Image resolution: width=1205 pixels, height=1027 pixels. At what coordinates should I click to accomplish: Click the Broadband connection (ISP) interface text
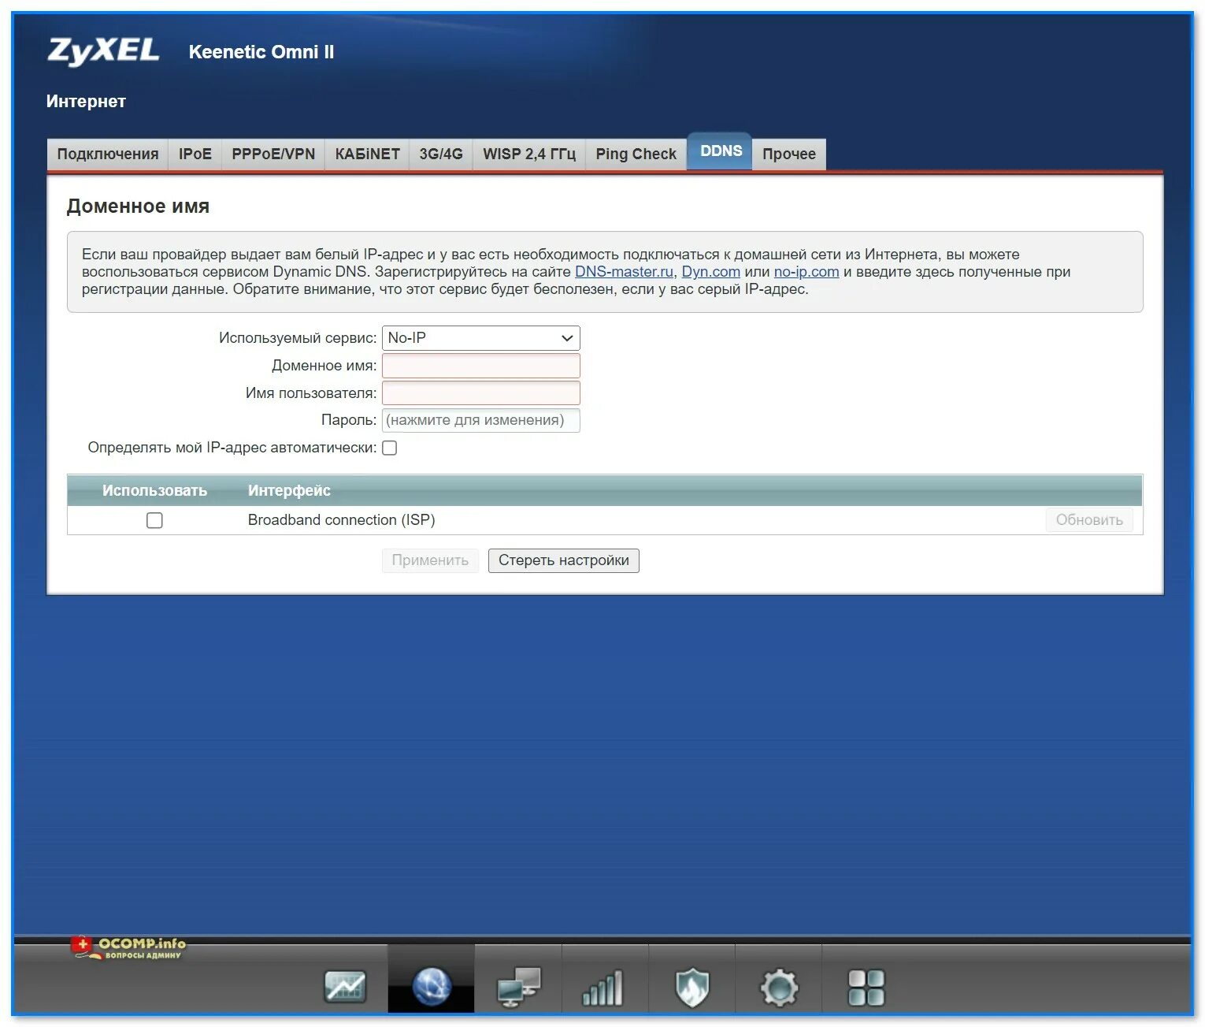coord(341,520)
